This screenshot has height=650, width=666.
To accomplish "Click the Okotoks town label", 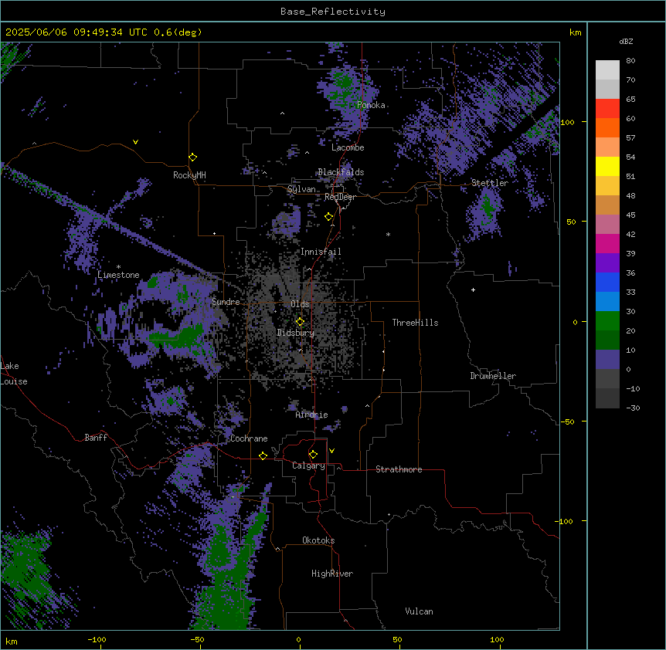I will pos(318,540).
